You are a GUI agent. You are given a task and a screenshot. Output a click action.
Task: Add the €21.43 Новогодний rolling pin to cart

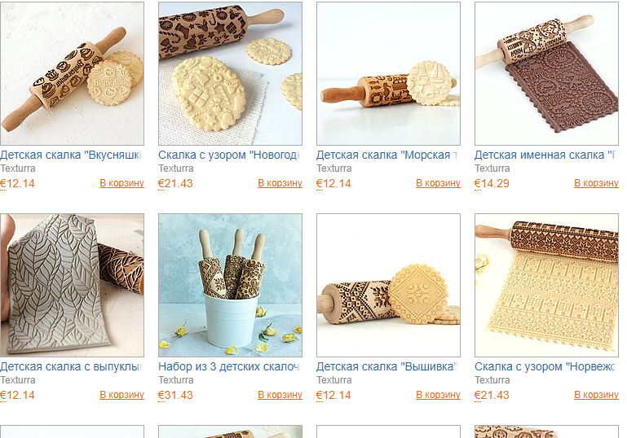click(280, 183)
